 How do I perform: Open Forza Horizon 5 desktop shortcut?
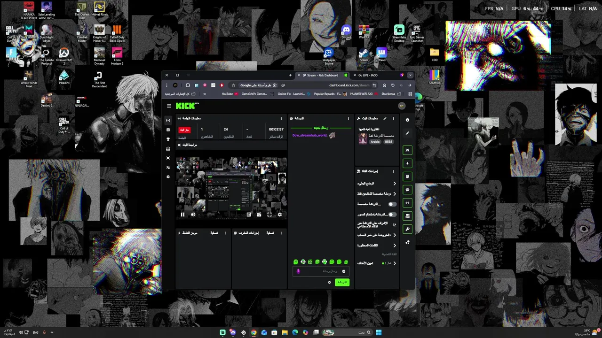[x=117, y=56]
